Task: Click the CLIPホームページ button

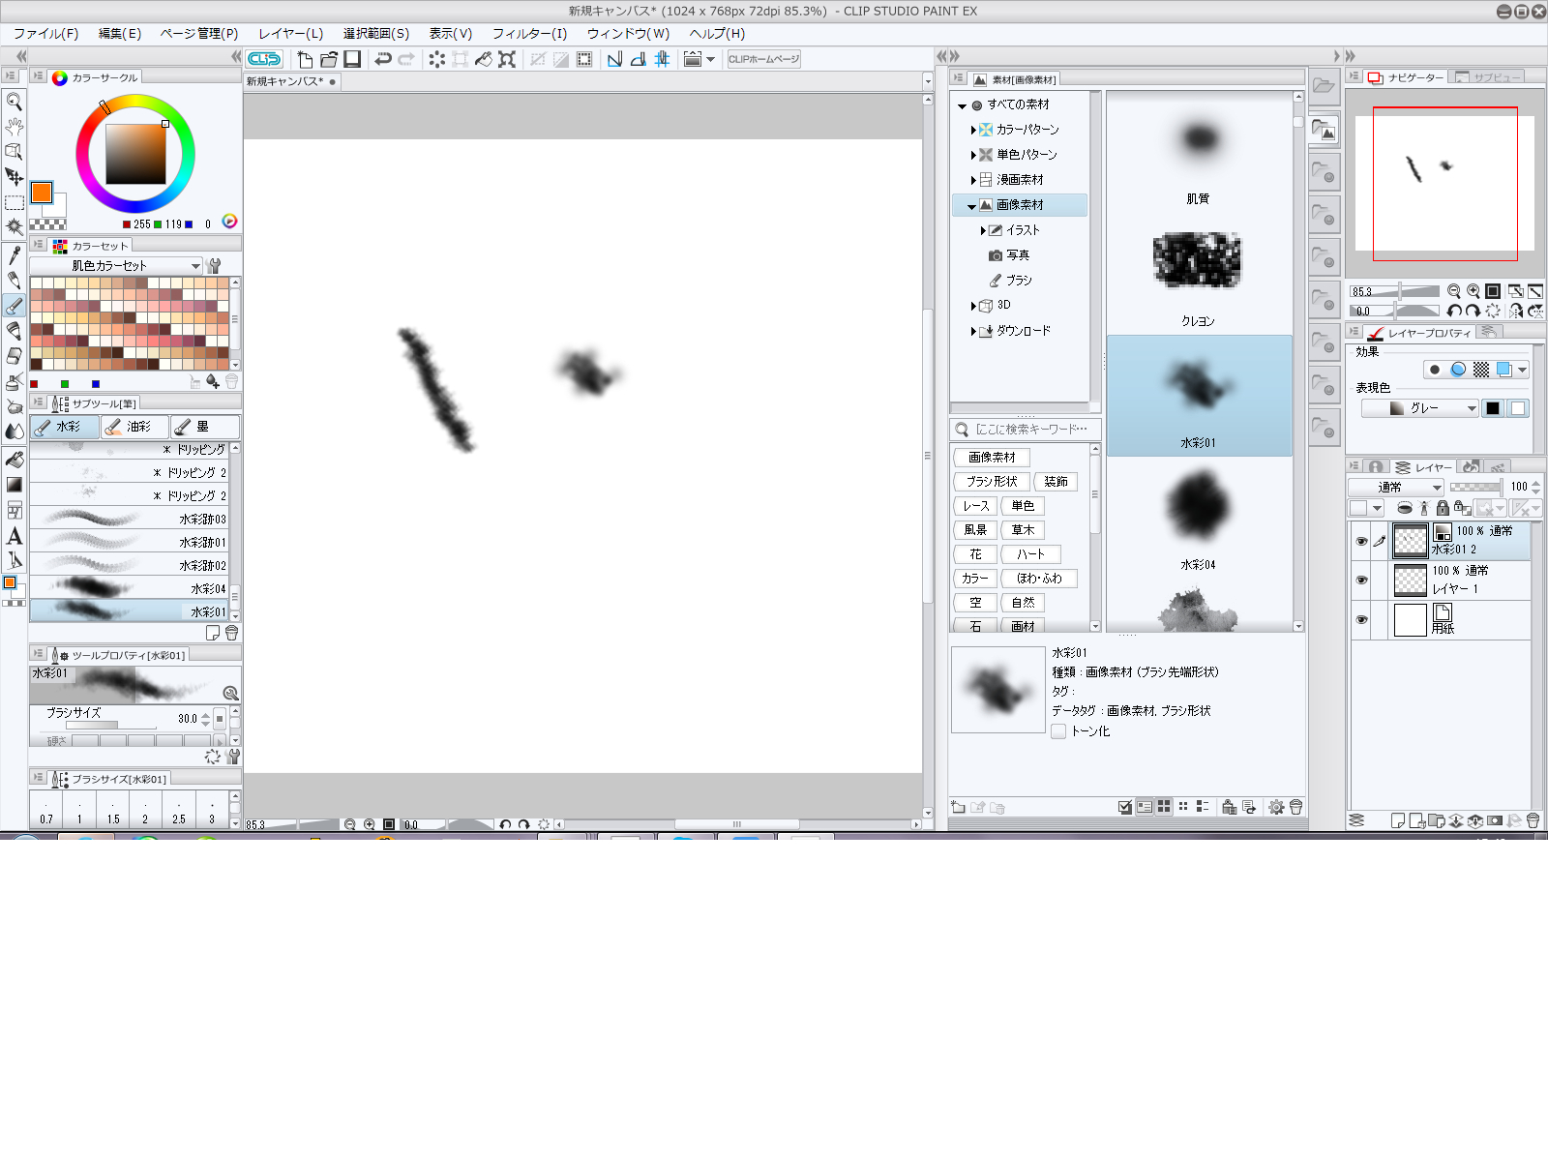Action: [763, 59]
